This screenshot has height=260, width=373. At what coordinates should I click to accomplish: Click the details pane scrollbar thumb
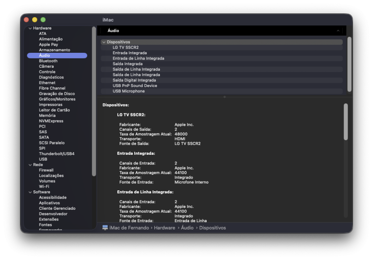pos(346,122)
